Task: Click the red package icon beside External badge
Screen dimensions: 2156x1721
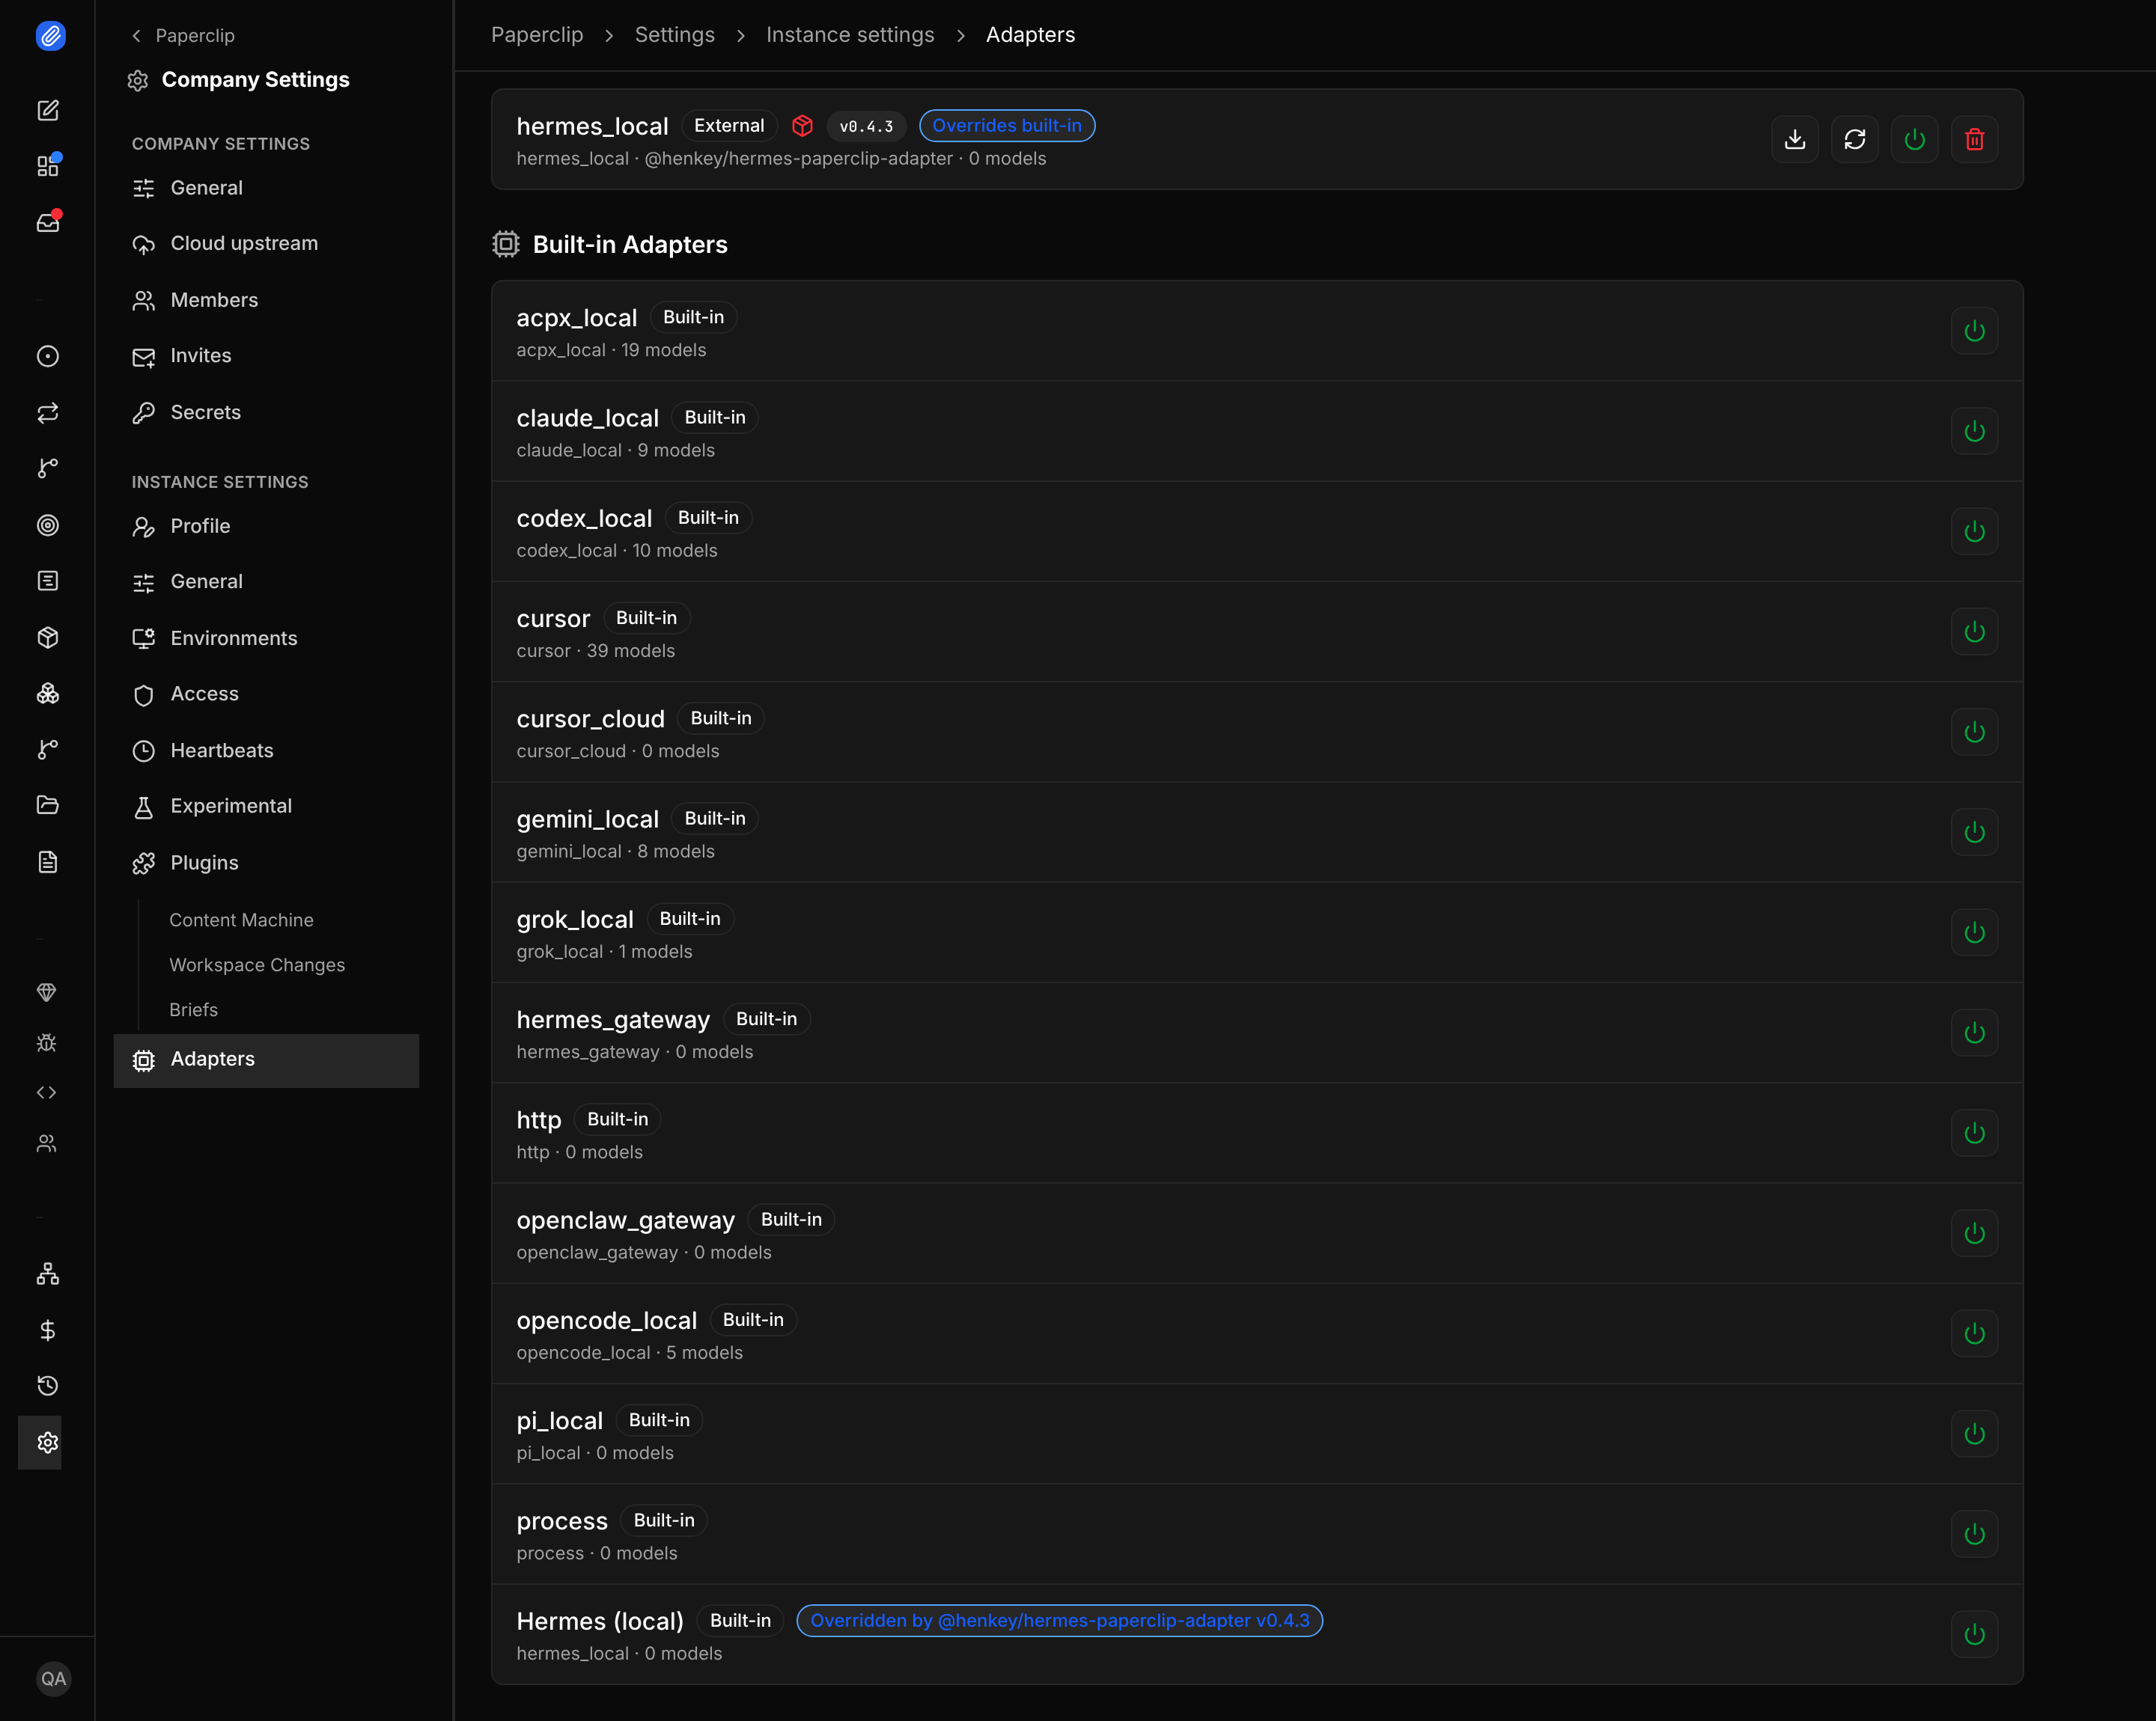Action: tap(802, 126)
